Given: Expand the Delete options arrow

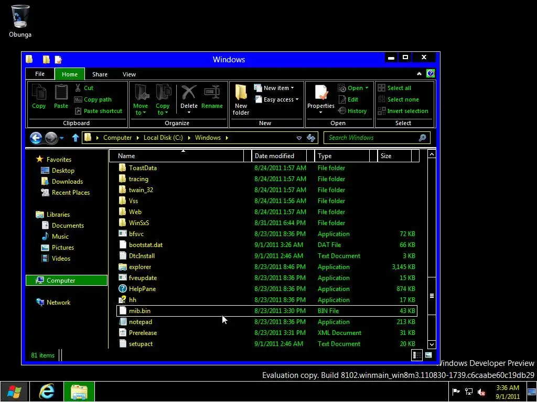Looking at the screenshot, I should tap(189, 113).
